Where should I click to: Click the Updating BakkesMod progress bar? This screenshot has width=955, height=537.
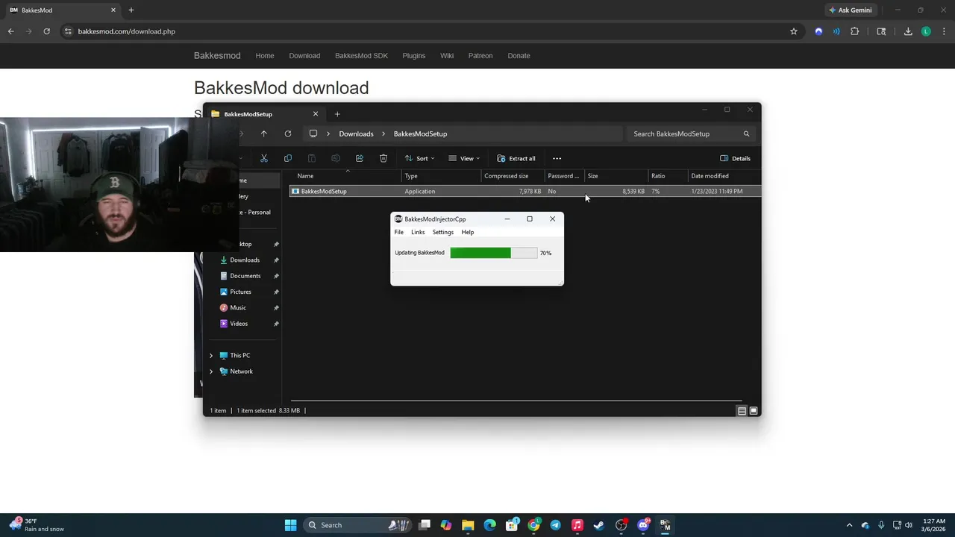click(x=494, y=253)
